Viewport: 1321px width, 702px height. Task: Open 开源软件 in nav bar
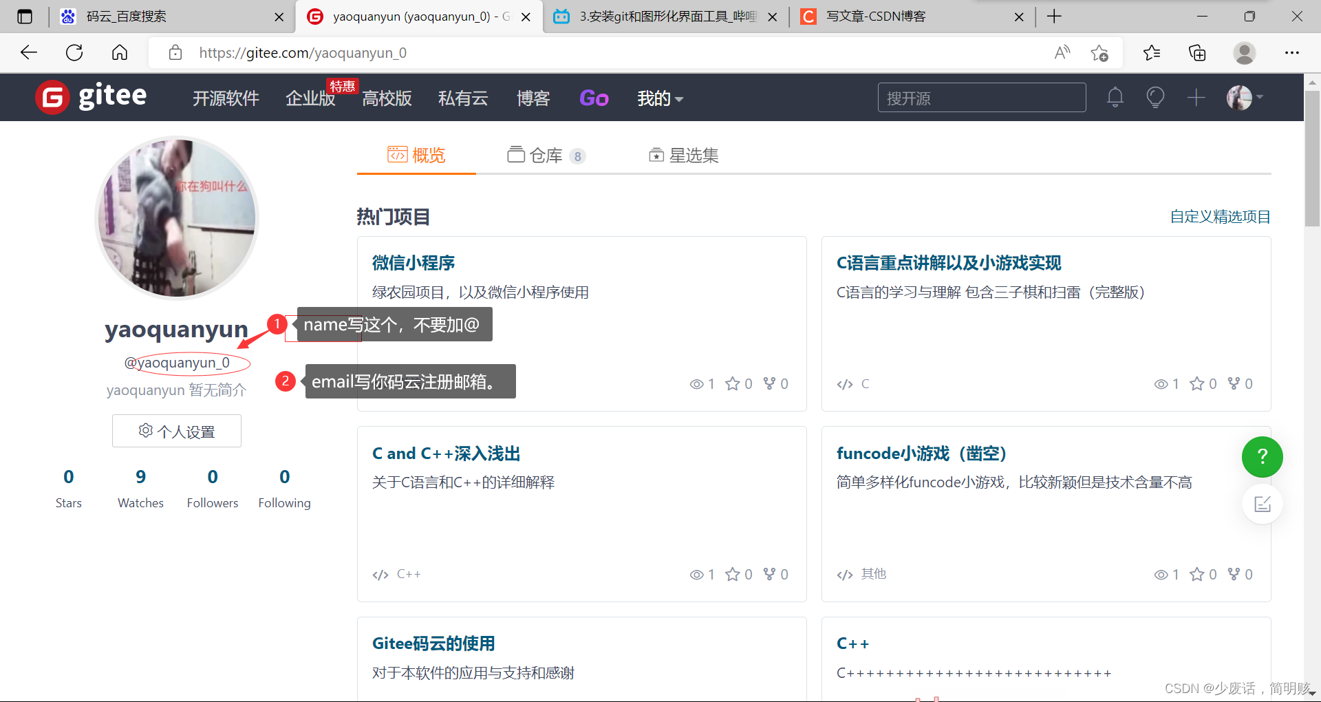[226, 98]
